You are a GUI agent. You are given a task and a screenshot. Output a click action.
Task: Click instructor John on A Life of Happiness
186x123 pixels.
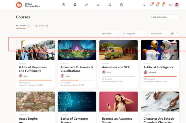(x=26, y=76)
